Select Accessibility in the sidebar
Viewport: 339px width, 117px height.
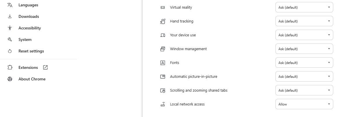click(x=29, y=28)
